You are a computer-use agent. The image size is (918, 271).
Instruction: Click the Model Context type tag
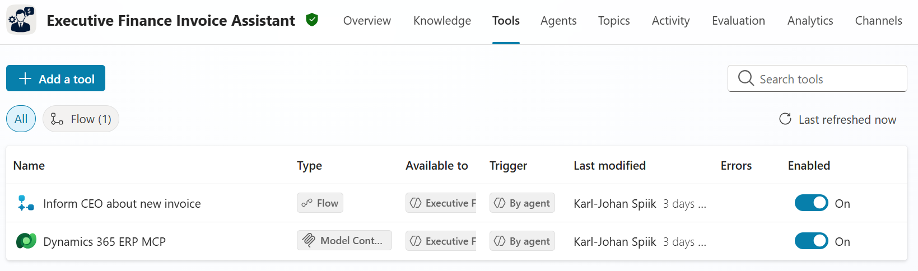[x=344, y=241]
